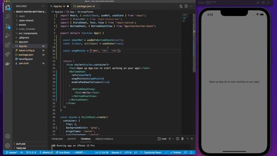Click Prettier in status bar
This screenshot has height=156, width=277.
point(176,153)
